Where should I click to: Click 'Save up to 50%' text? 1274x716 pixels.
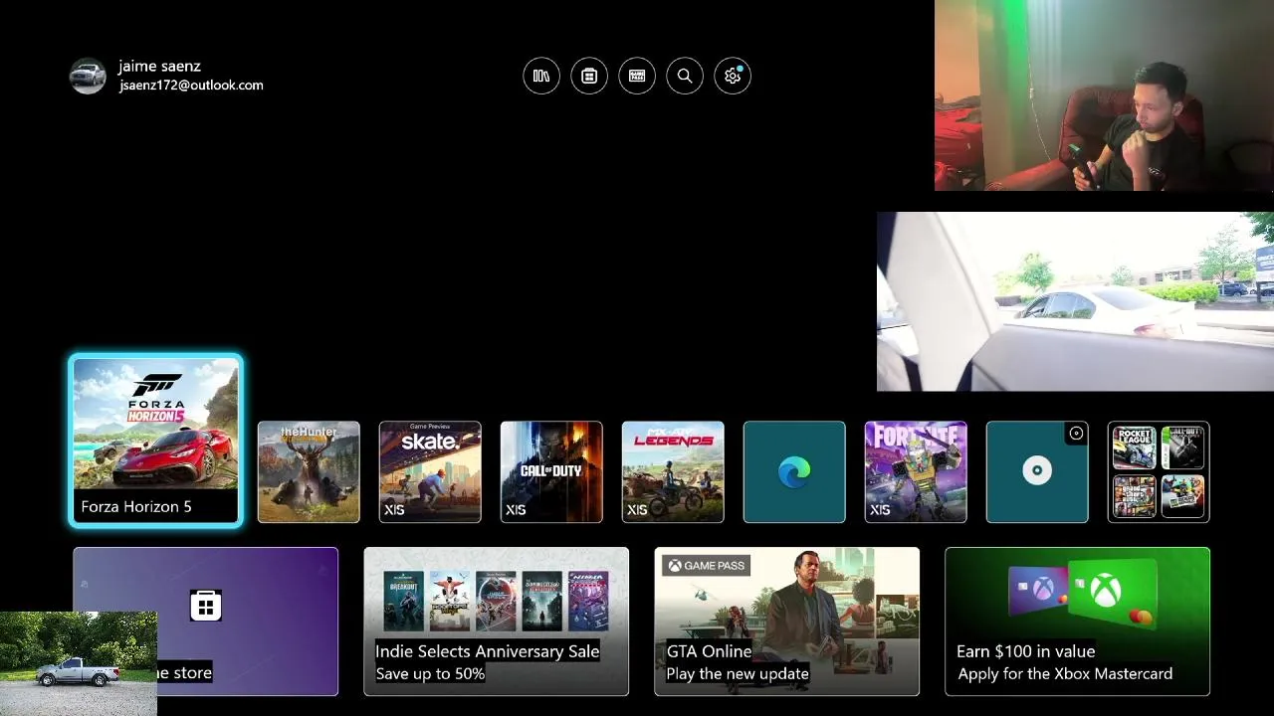tap(430, 674)
